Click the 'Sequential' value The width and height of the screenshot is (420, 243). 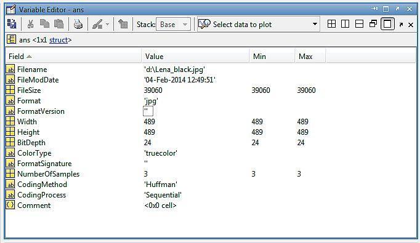(163, 195)
